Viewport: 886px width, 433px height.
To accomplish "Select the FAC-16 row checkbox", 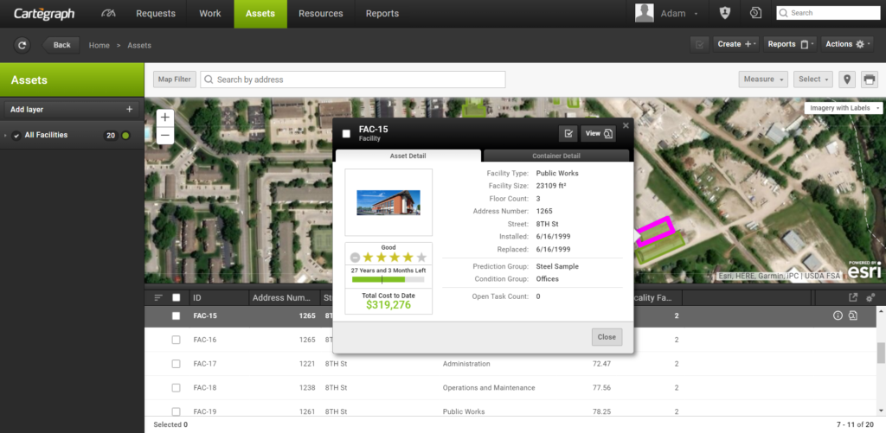I will 177,341.
